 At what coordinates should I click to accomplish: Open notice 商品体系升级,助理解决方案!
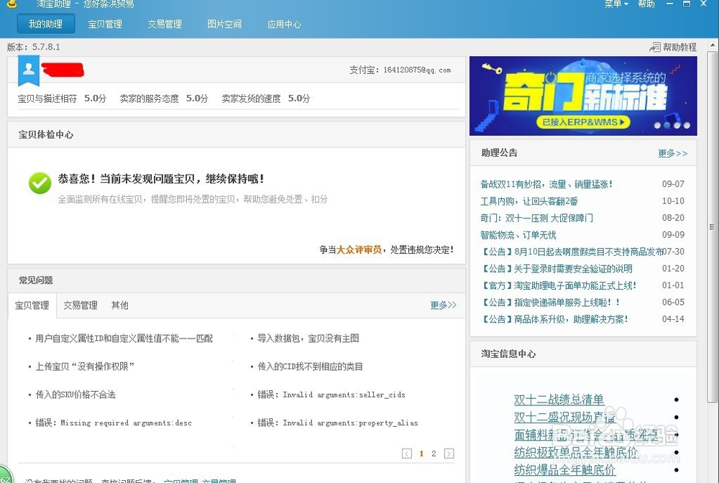[x=554, y=319]
